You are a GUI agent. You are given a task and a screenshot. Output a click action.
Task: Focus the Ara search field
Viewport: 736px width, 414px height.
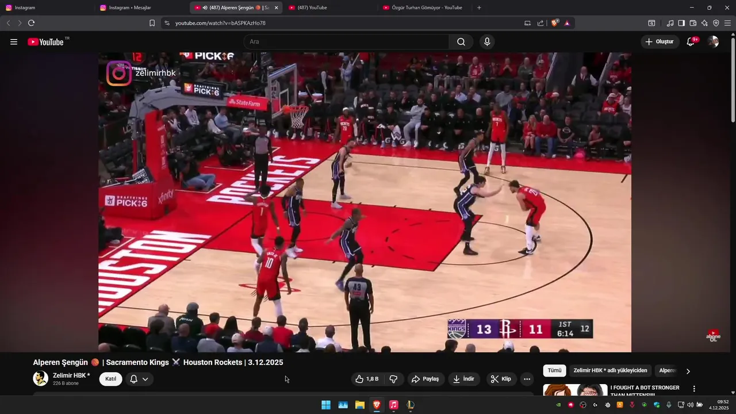click(x=346, y=42)
